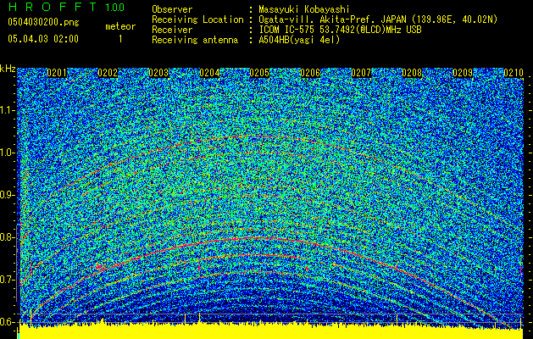Screen dimensions: 533x339
Task: Click the 0209 time marker
Action: point(463,73)
